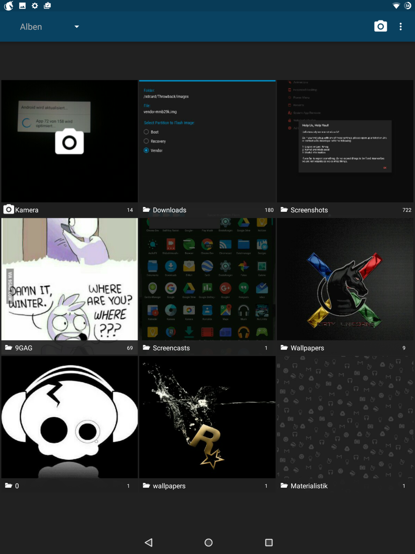Tap the picture notification icon in status bar
Image resolution: width=415 pixels, height=554 pixels.
pos(22,6)
